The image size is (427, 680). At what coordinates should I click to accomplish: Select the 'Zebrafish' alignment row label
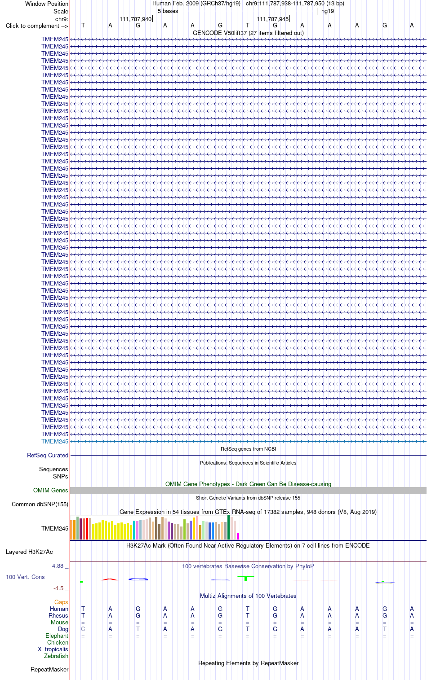pyautogui.click(x=56, y=656)
